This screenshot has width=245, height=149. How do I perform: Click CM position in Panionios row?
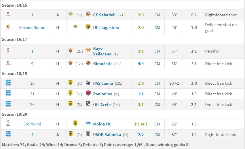157,94
